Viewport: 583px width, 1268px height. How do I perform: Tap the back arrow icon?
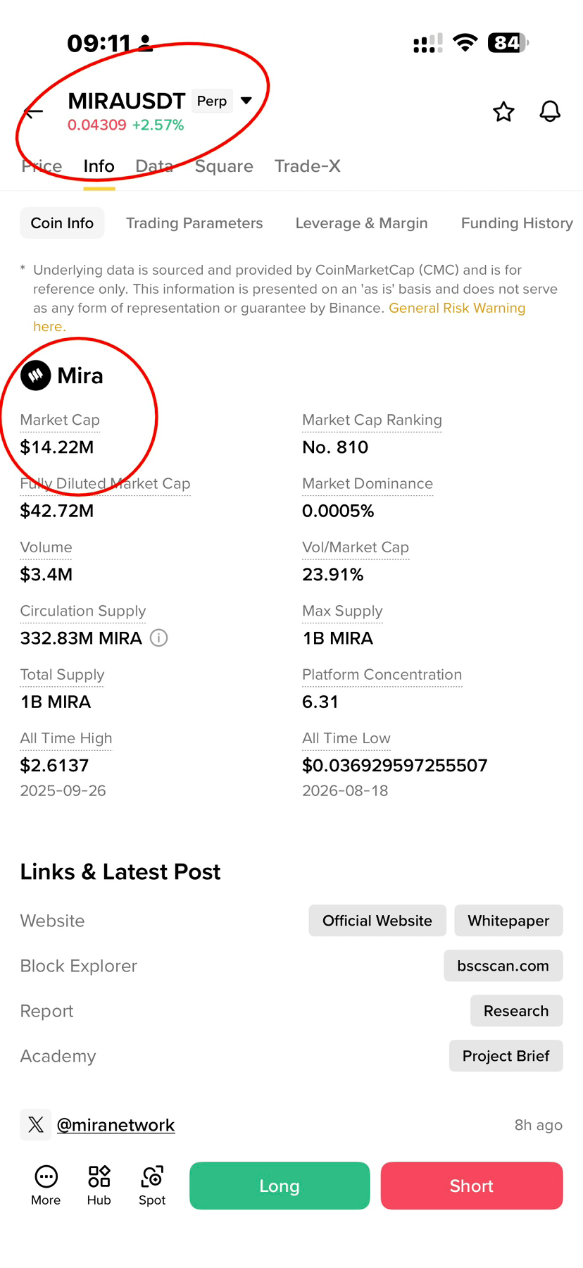coord(33,111)
